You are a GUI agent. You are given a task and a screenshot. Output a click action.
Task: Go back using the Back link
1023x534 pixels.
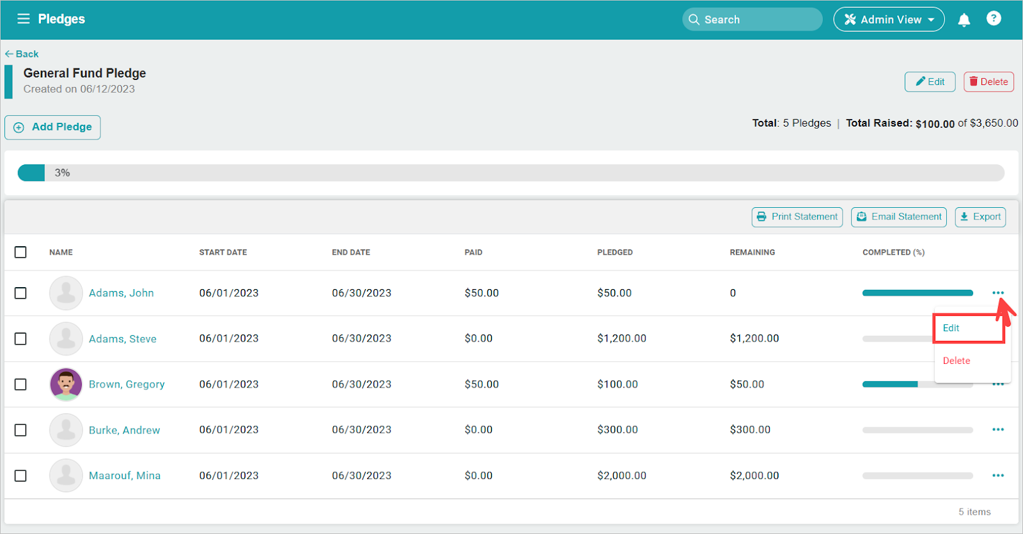coord(22,54)
